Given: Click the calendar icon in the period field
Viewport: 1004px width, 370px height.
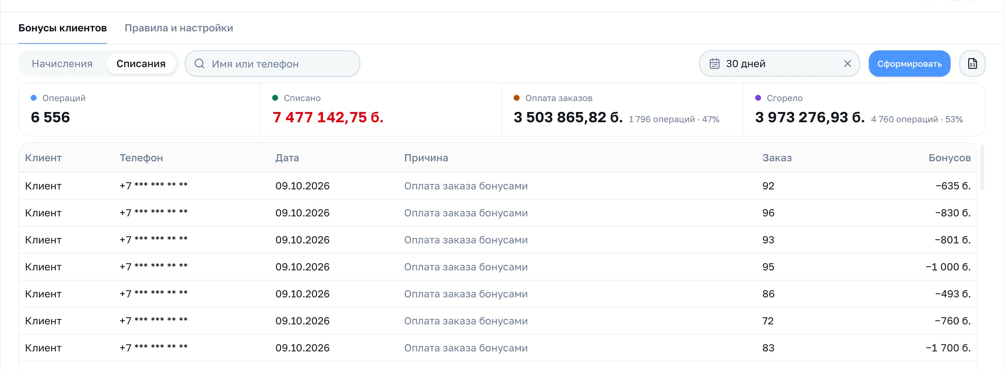Looking at the screenshot, I should click(714, 64).
